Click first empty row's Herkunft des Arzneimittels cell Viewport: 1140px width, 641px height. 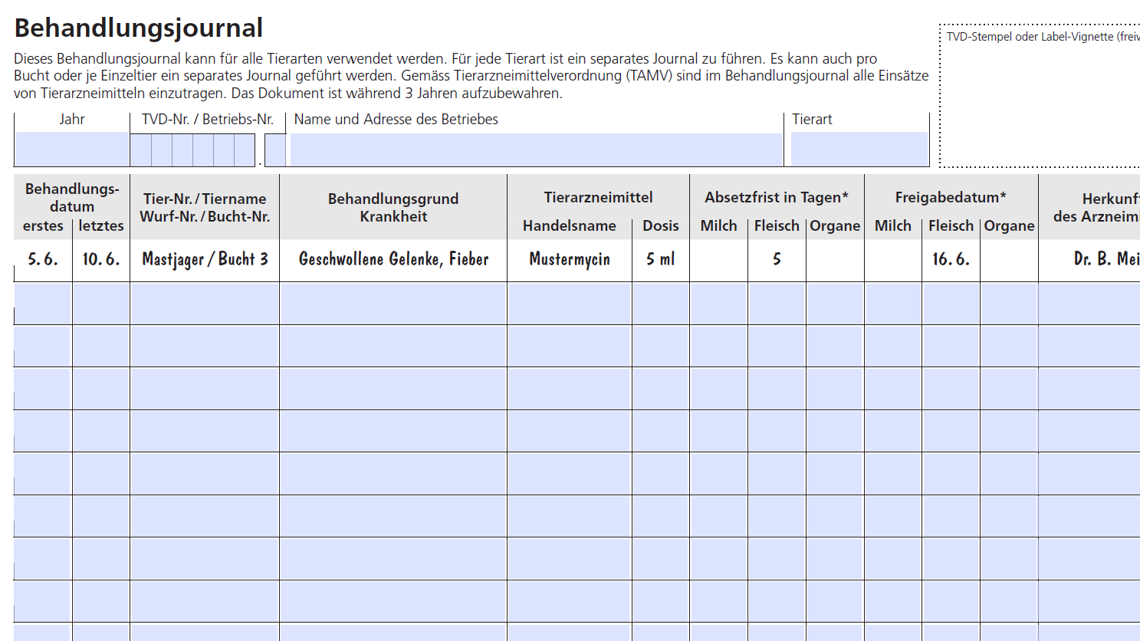tap(1089, 304)
